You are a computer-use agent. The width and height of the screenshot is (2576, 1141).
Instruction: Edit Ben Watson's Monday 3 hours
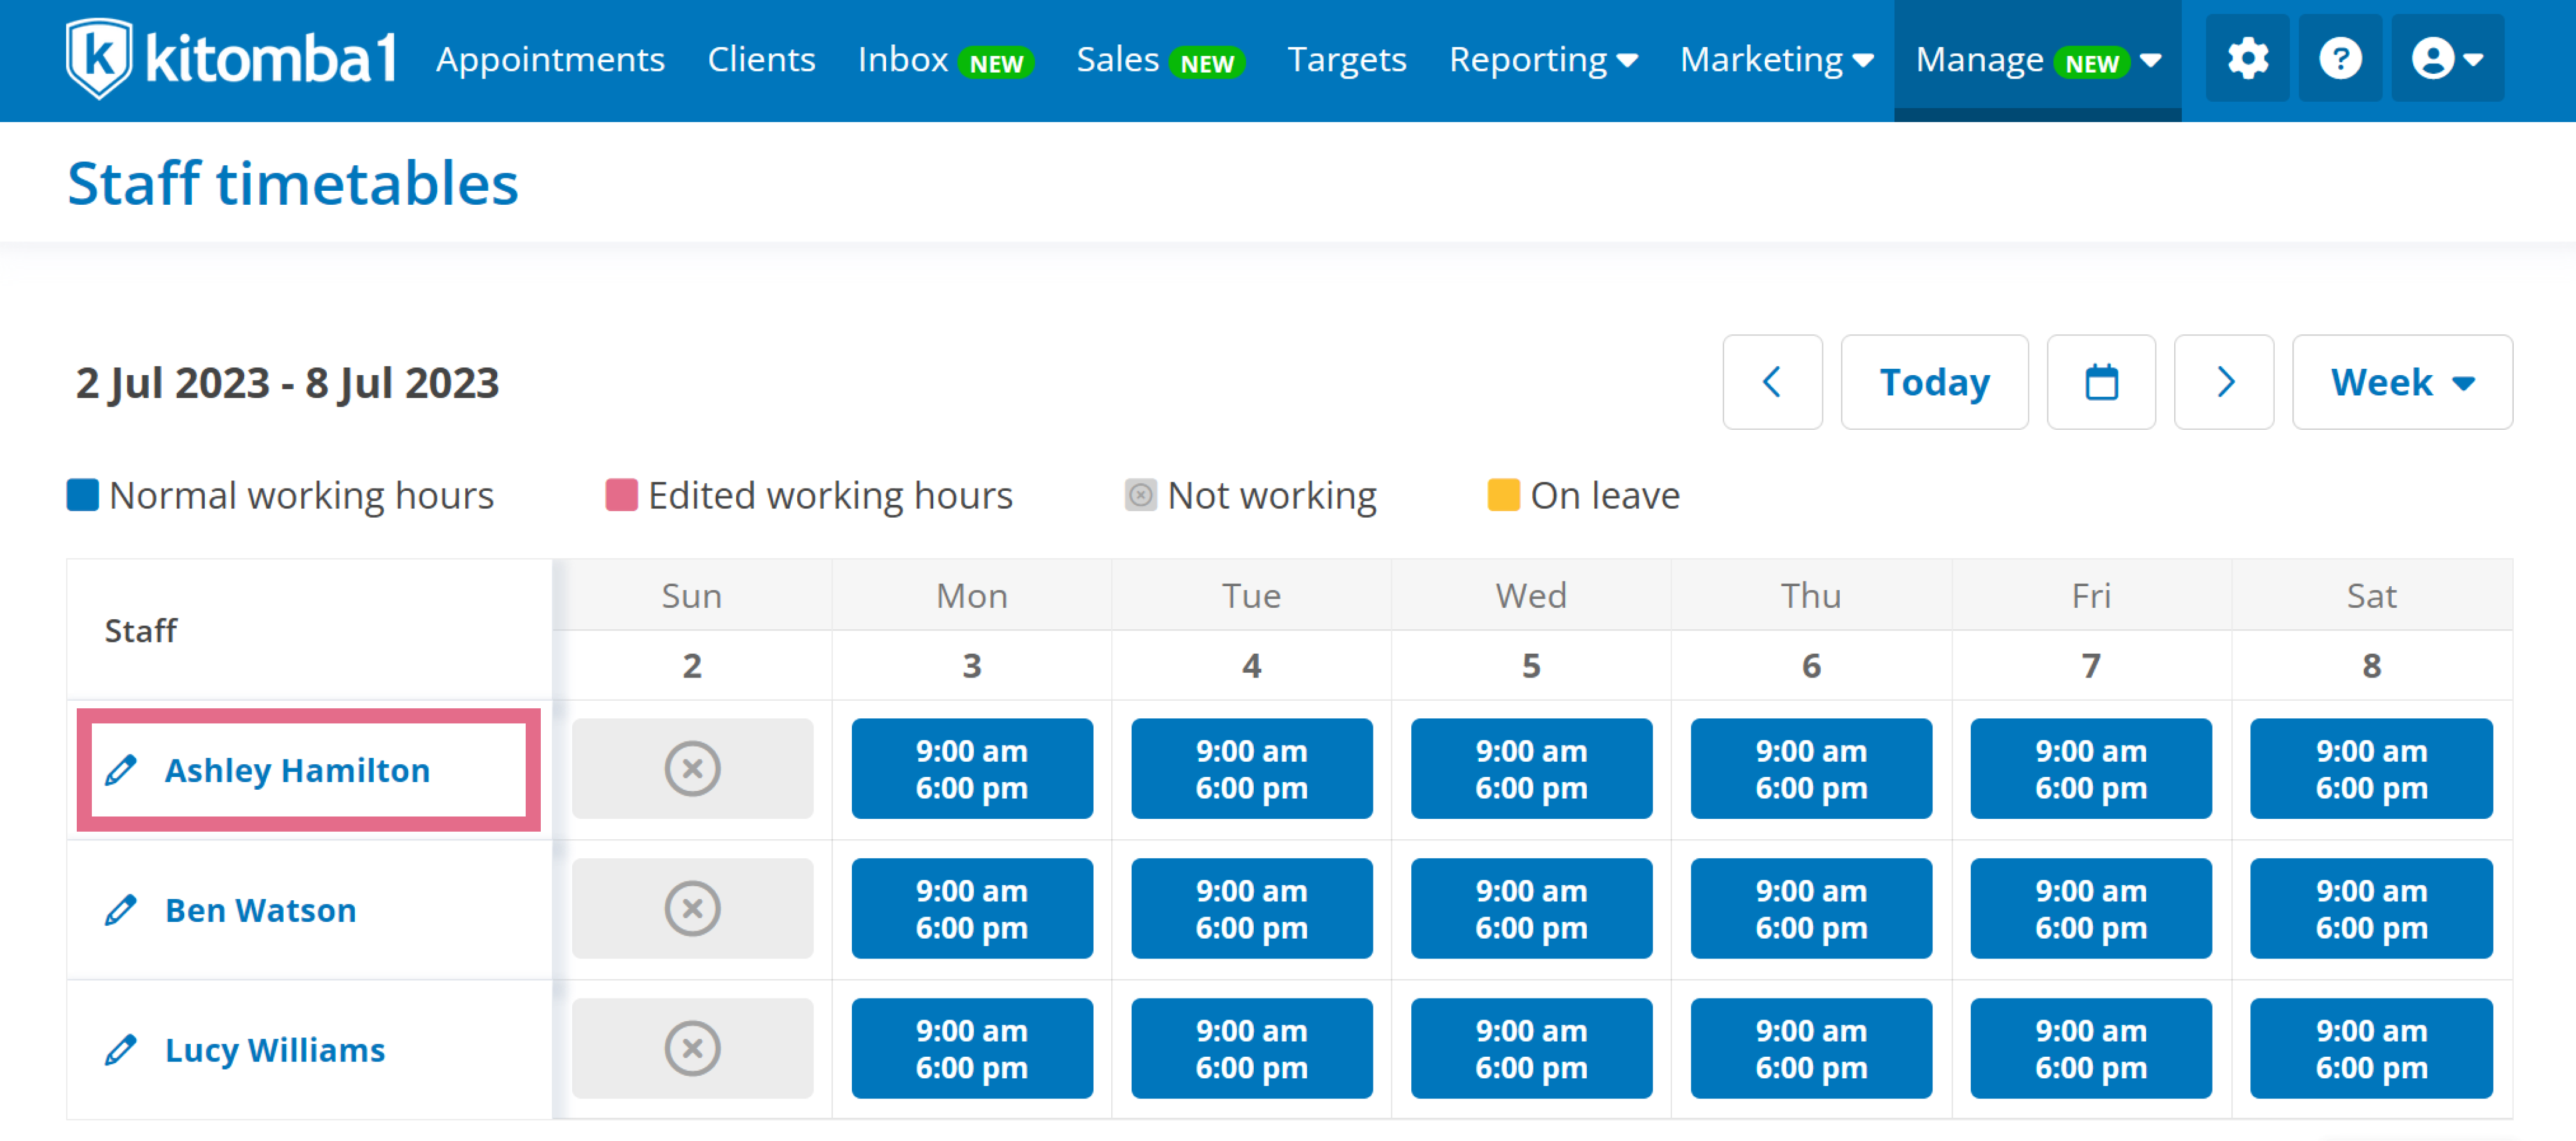point(972,909)
